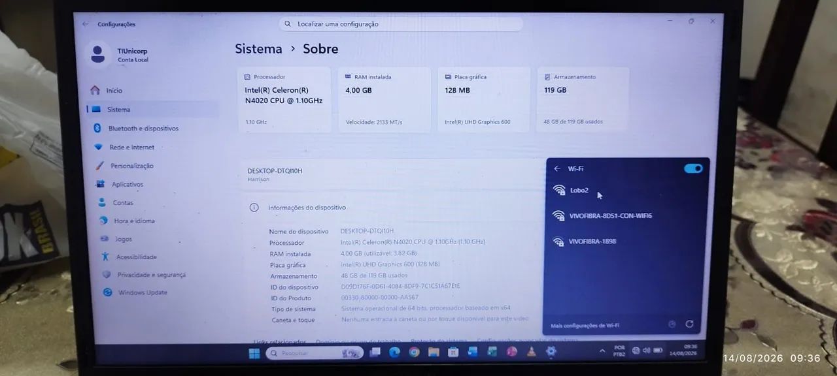837x376 pixels.
Task: Open the RAM instalada info card
Action: [x=384, y=99]
